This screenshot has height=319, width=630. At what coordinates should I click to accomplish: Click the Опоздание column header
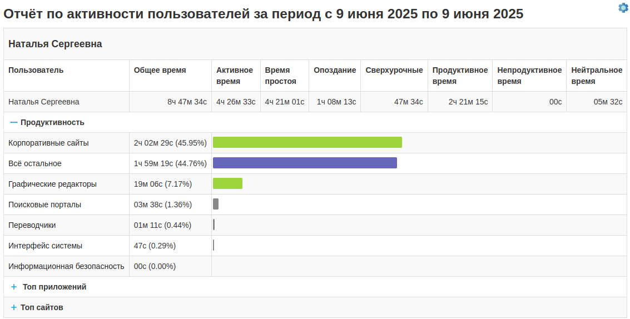[x=335, y=70]
